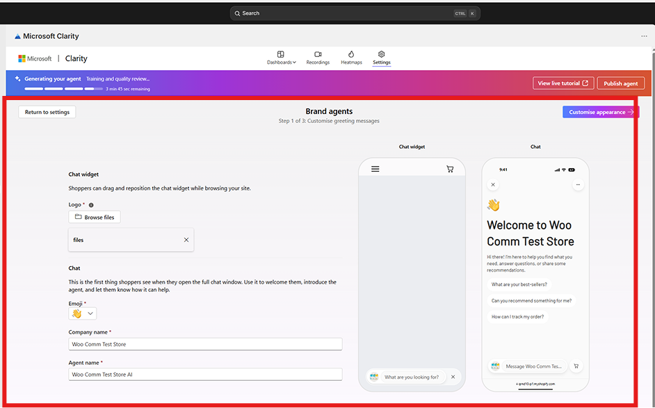Viewport: 655px width, 408px height.
Task: Click 'What are you looking for?' chat pill
Action: [412, 377]
